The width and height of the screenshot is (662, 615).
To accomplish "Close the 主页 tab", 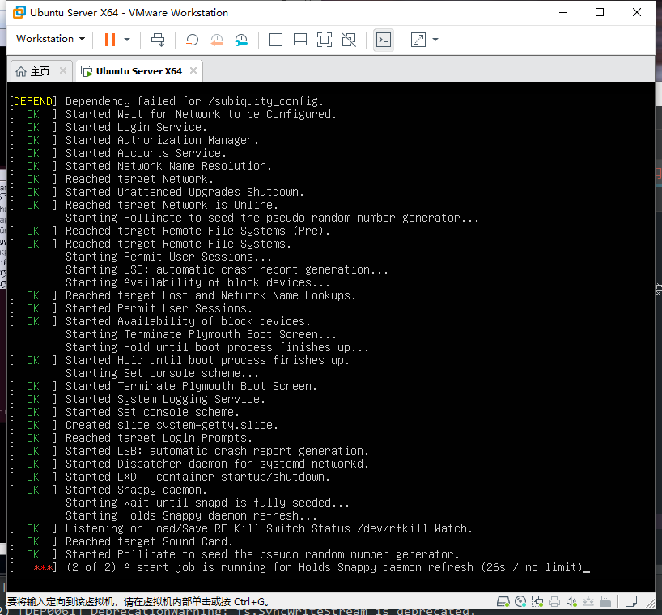I will (63, 70).
